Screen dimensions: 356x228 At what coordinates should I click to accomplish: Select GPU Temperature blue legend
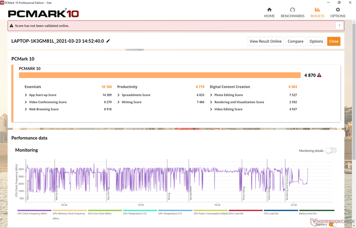coord(175,212)
